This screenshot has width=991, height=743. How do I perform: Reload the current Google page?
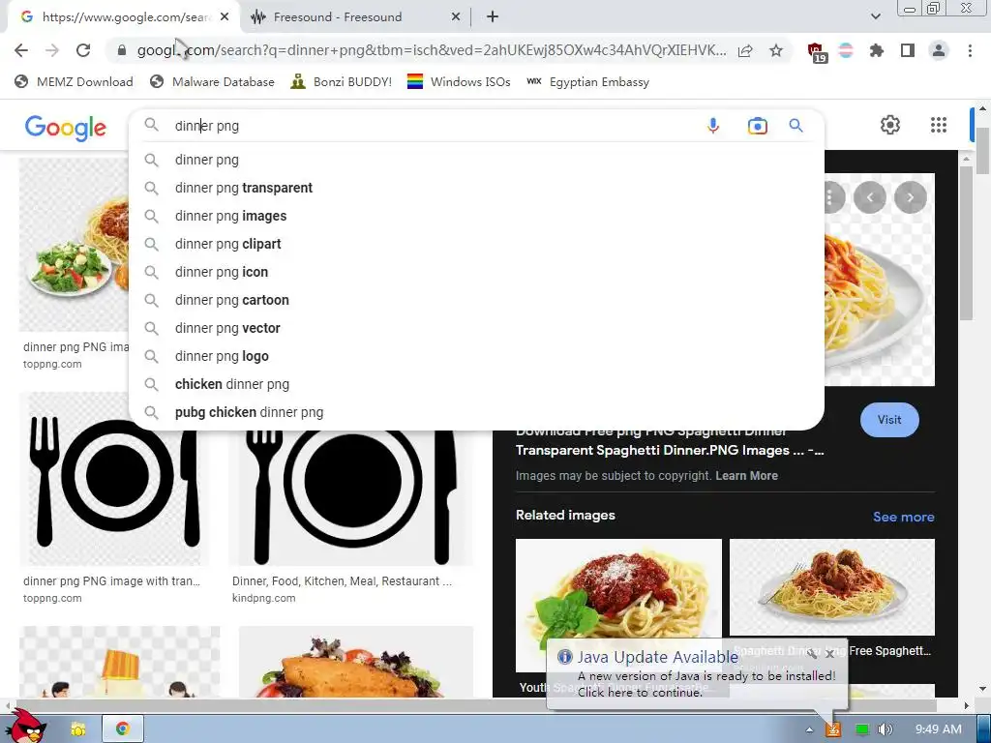pos(83,50)
